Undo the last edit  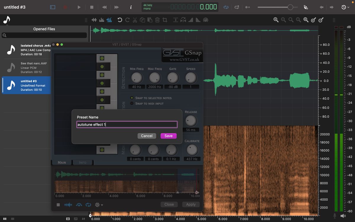[120, 20]
